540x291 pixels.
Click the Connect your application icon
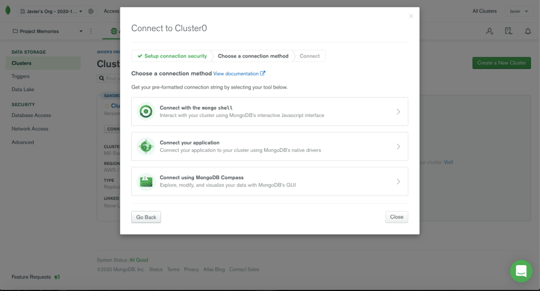point(146,146)
